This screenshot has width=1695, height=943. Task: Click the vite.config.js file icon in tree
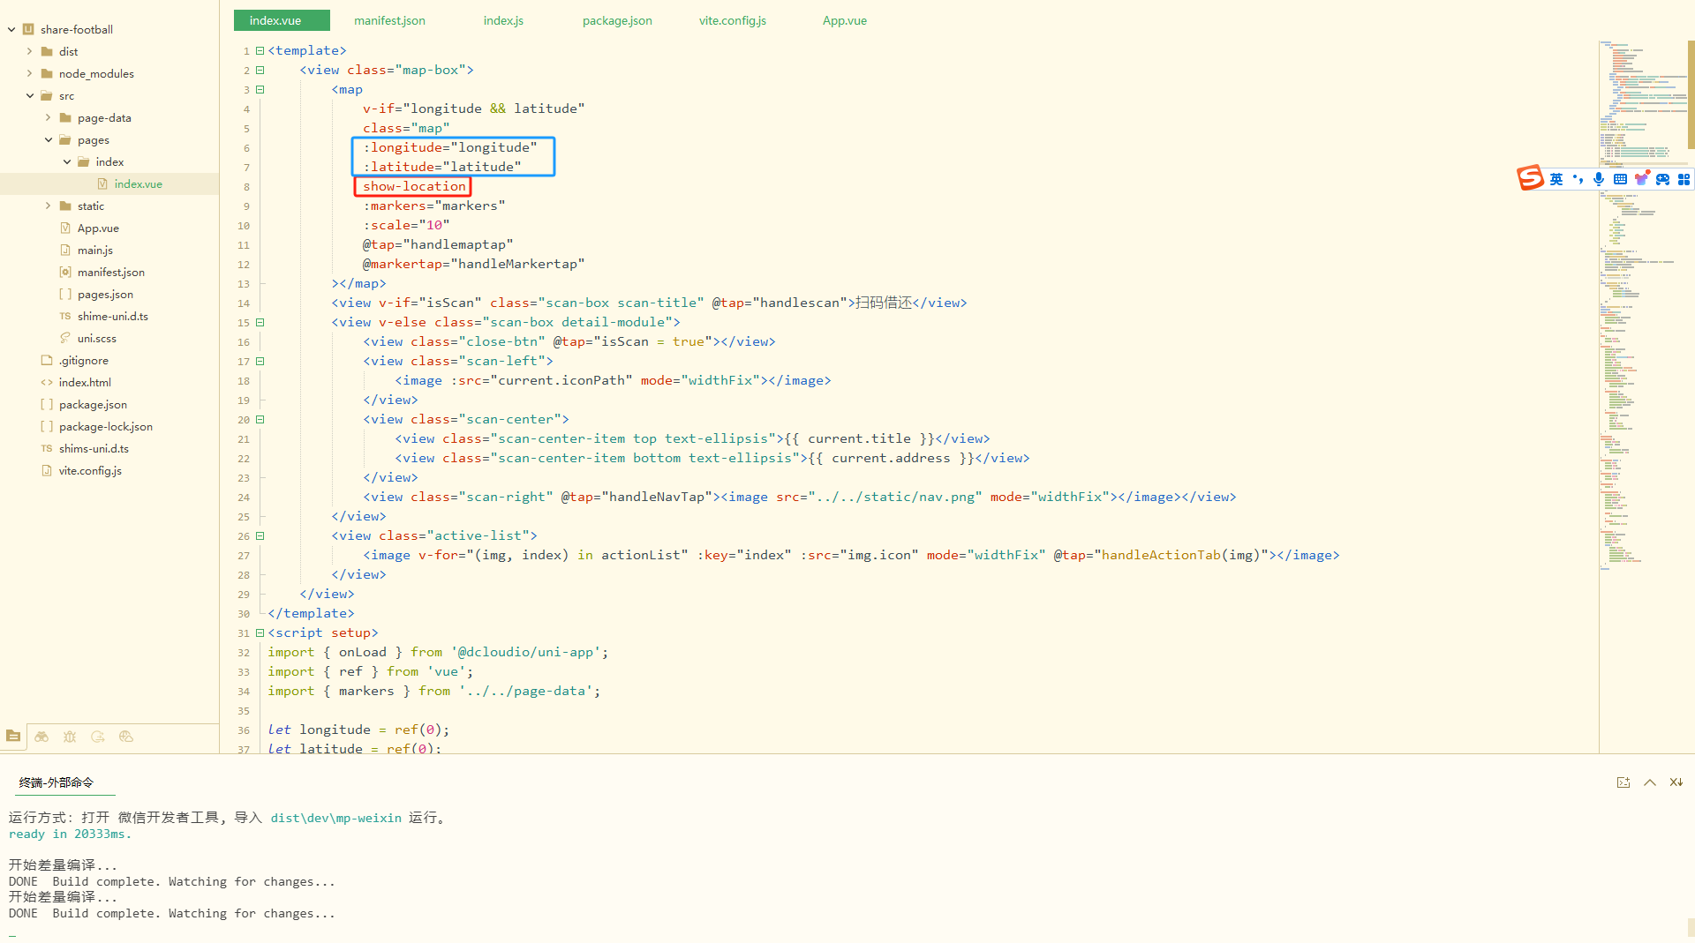pyautogui.click(x=47, y=470)
